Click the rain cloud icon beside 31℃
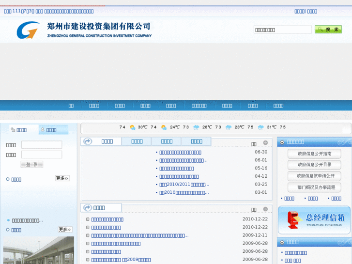This screenshot has width=352, height=264. tap(261, 127)
